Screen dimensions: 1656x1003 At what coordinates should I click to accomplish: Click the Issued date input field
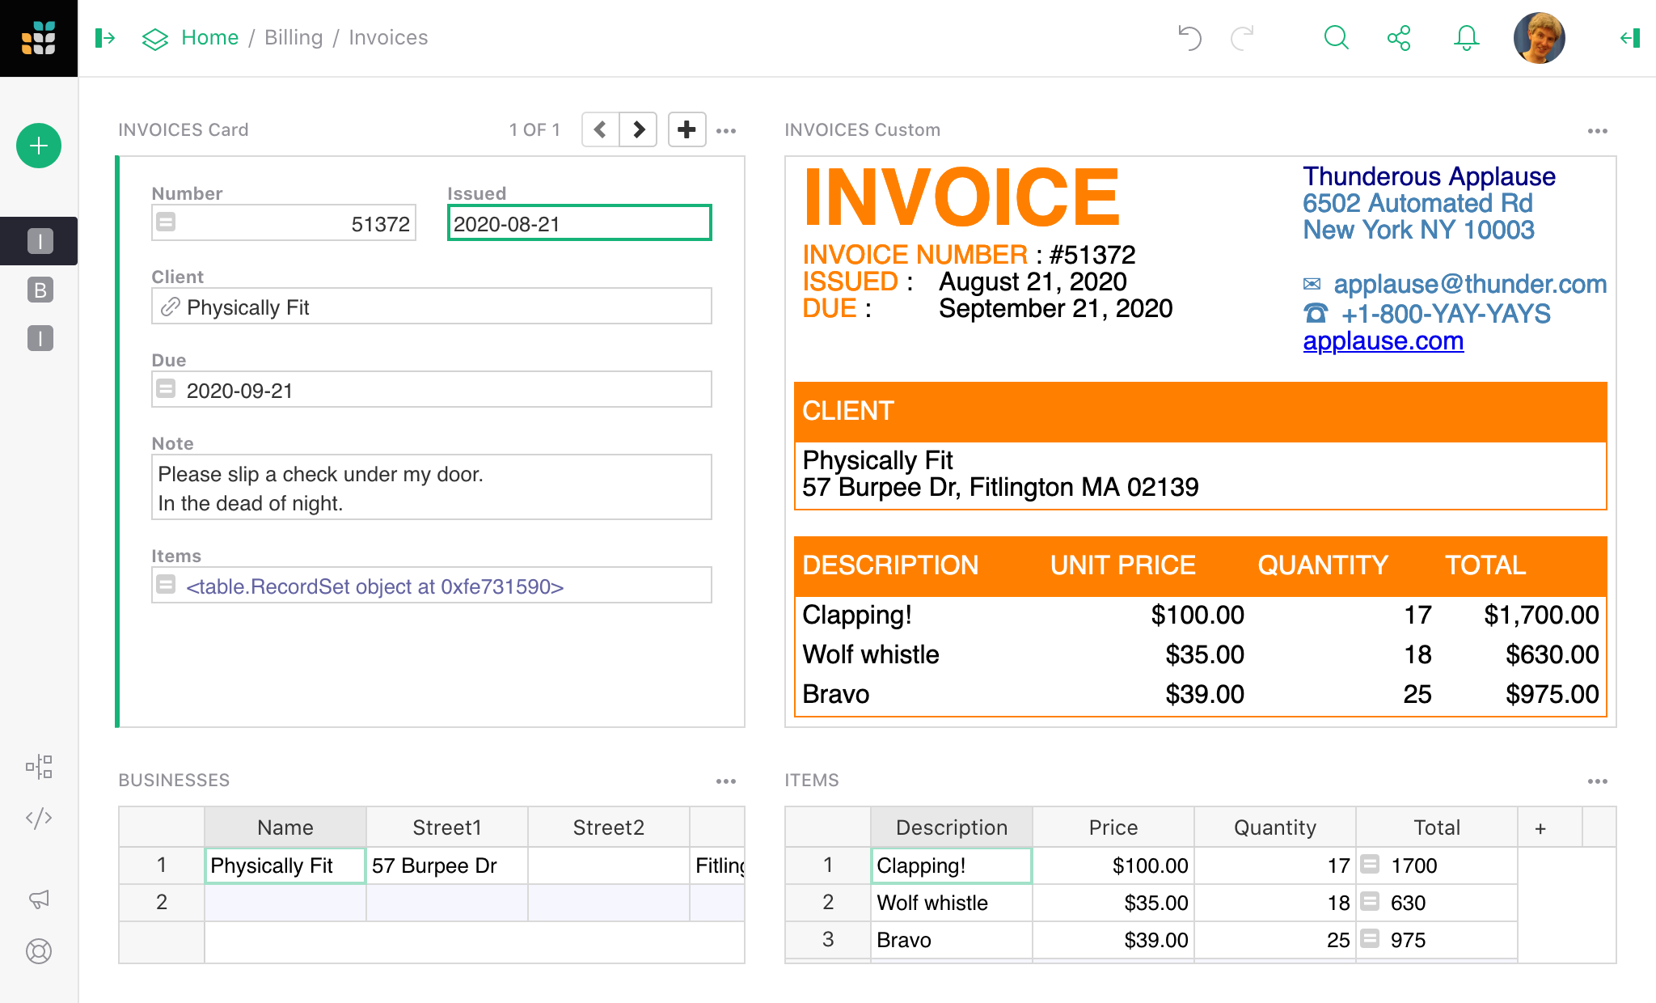(x=580, y=223)
